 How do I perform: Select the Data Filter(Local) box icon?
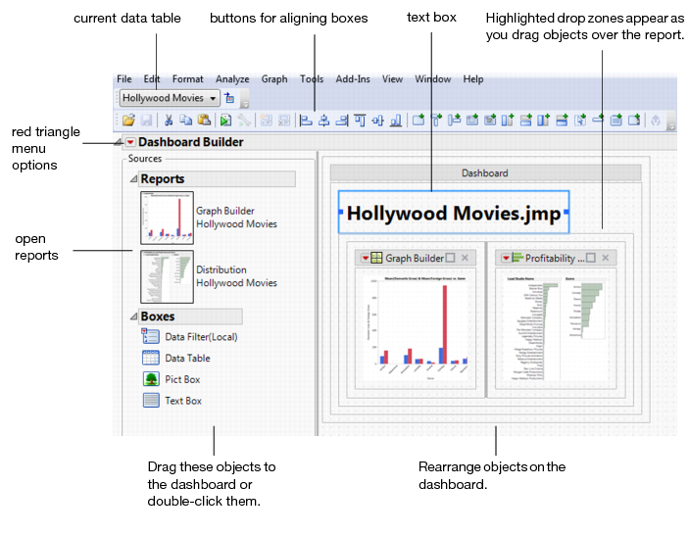point(151,337)
